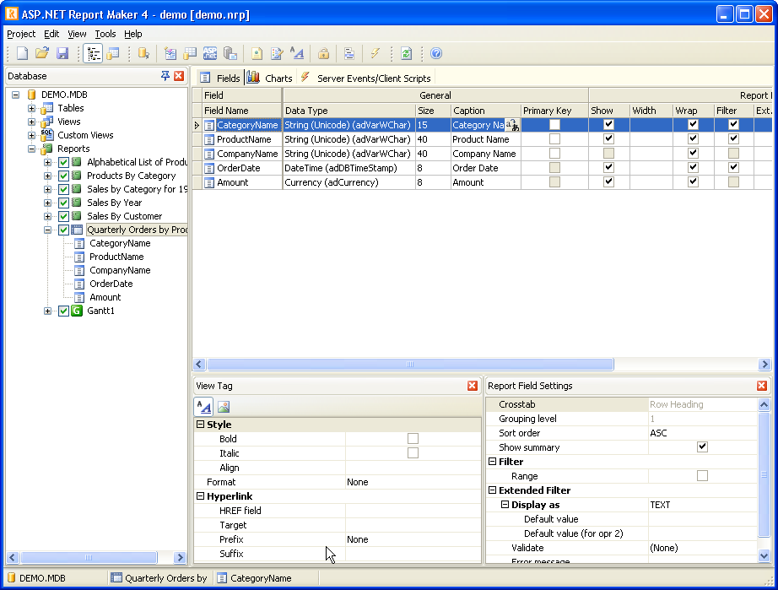Click the lightning bolt generate icon
Viewport: 778px width, 590px height.
coord(375,53)
